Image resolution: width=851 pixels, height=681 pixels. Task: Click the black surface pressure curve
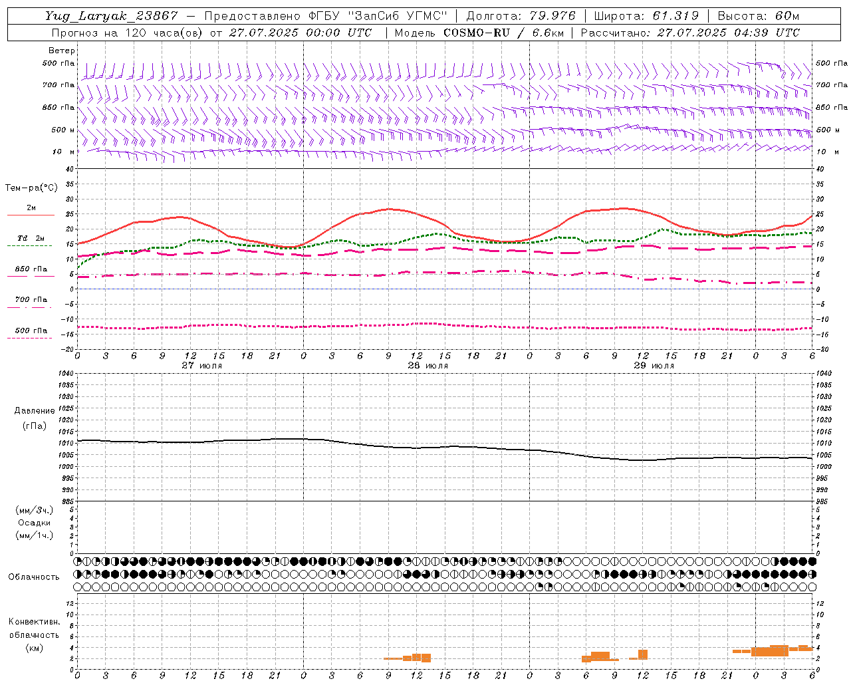point(445,447)
